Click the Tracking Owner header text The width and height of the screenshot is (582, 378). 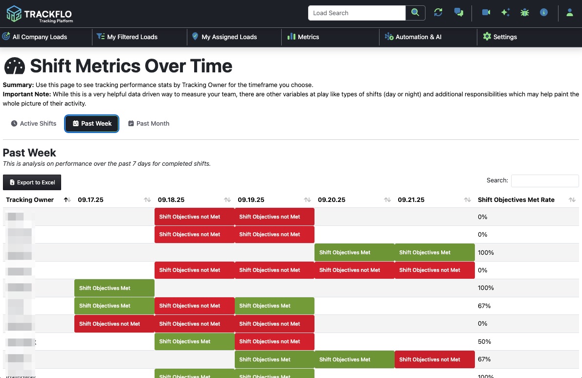pyautogui.click(x=30, y=200)
